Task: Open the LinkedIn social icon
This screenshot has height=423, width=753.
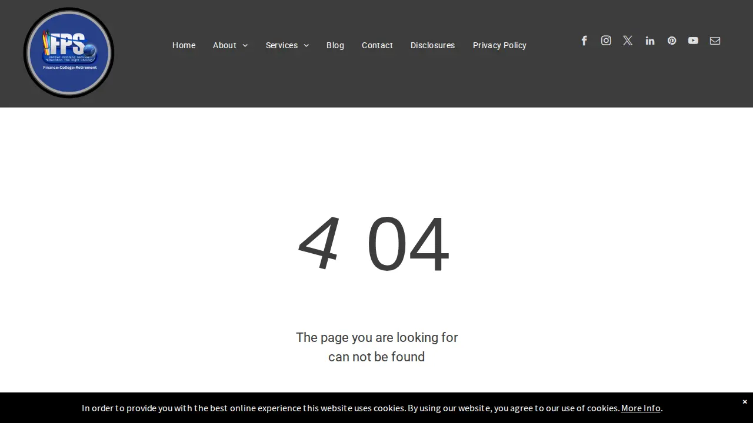Action: [649, 41]
